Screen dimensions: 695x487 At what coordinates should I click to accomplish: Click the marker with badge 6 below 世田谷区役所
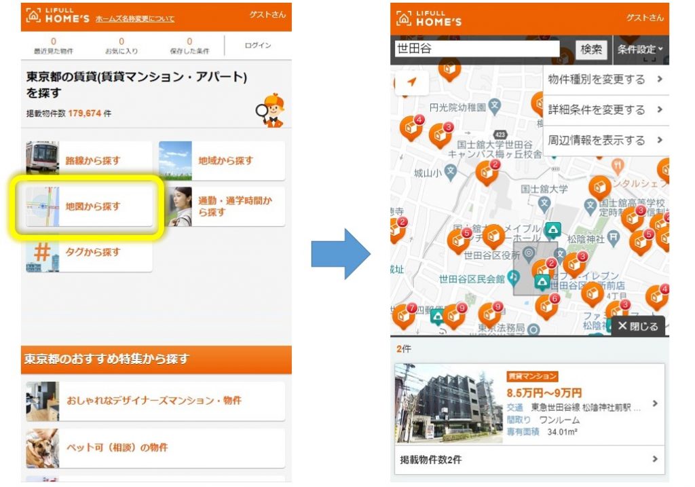click(548, 306)
